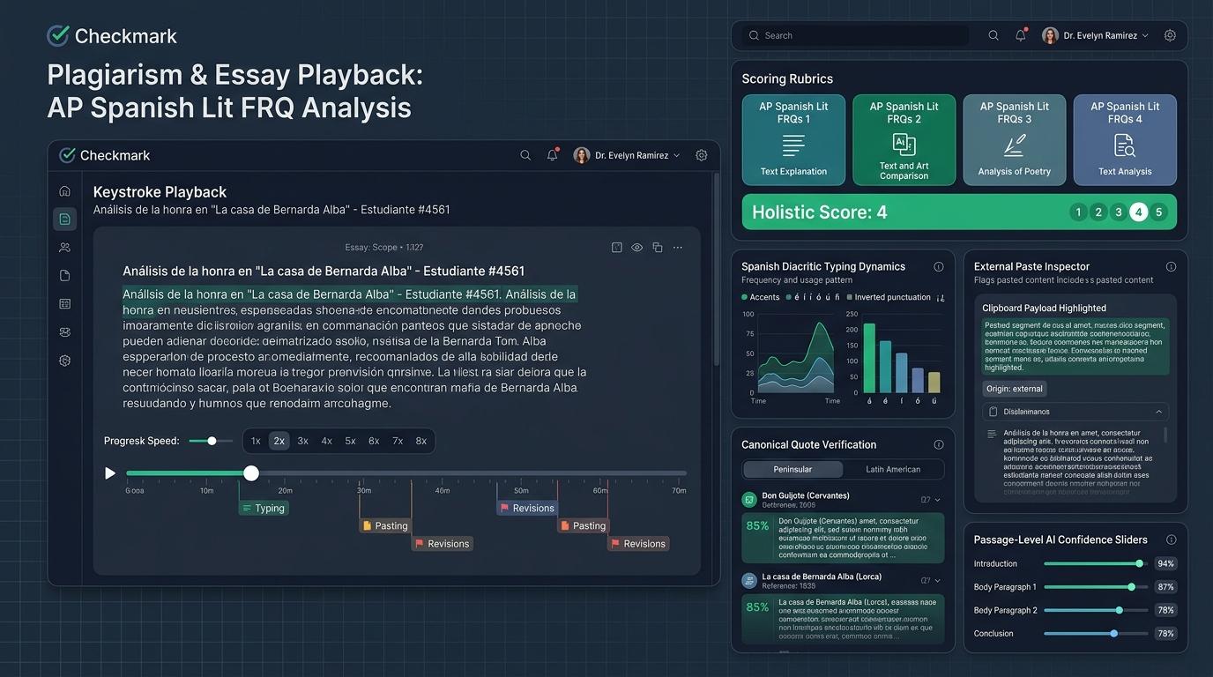
Task: Show info for Passage-Level AI Confidence Sliders
Action: click(1171, 539)
